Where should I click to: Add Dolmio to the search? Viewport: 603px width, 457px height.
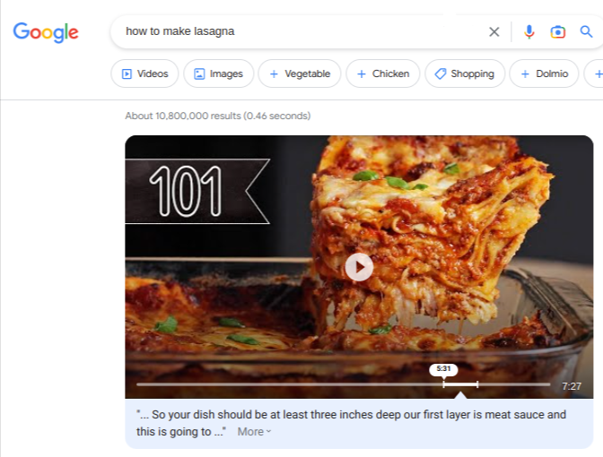544,73
